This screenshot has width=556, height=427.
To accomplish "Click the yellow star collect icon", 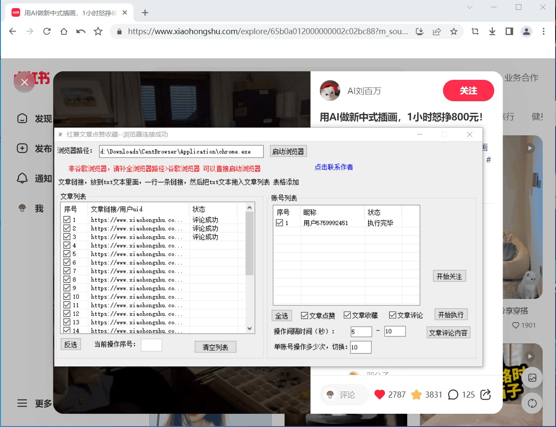I will pos(416,395).
